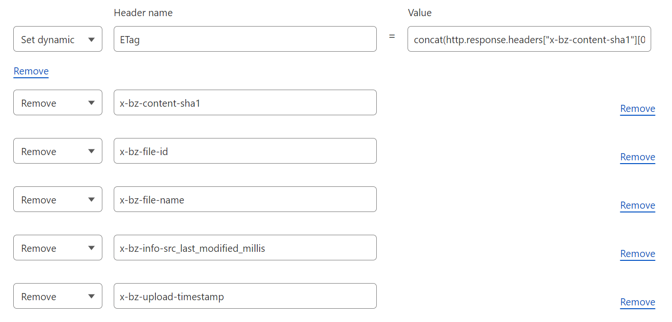Open operation dropdown for x-bz-file-name row
672x322 pixels.
[57, 200]
